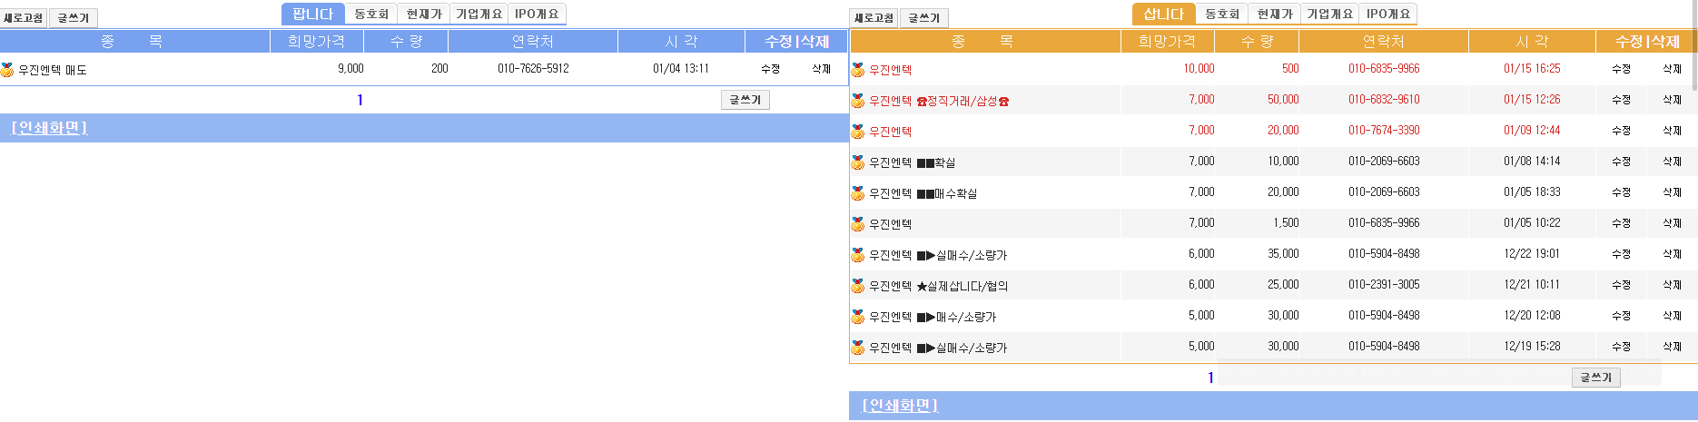Open 현재가 tab in 삽니다 panel

[x=1275, y=15]
